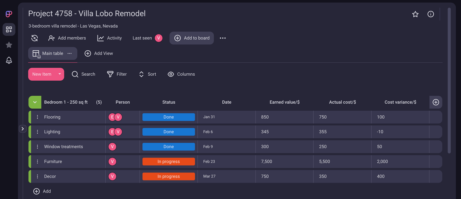Switch to the Main table tab

(x=48, y=53)
